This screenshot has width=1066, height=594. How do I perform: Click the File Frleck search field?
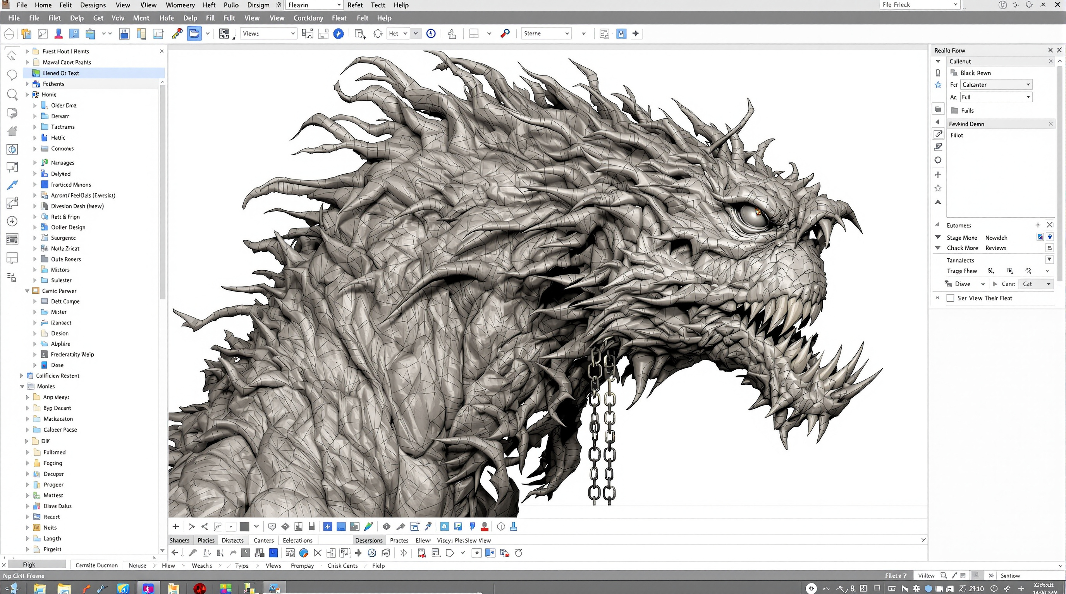pyautogui.click(x=919, y=5)
